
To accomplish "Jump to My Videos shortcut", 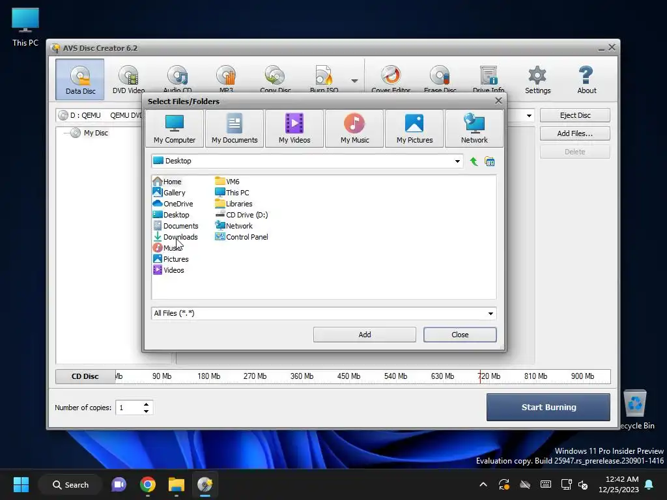I will pyautogui.click(x=294, y=129).
